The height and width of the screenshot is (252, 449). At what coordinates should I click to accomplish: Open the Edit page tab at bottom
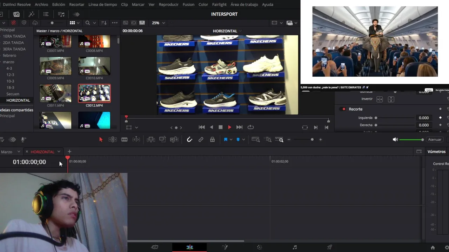[189, 247]
